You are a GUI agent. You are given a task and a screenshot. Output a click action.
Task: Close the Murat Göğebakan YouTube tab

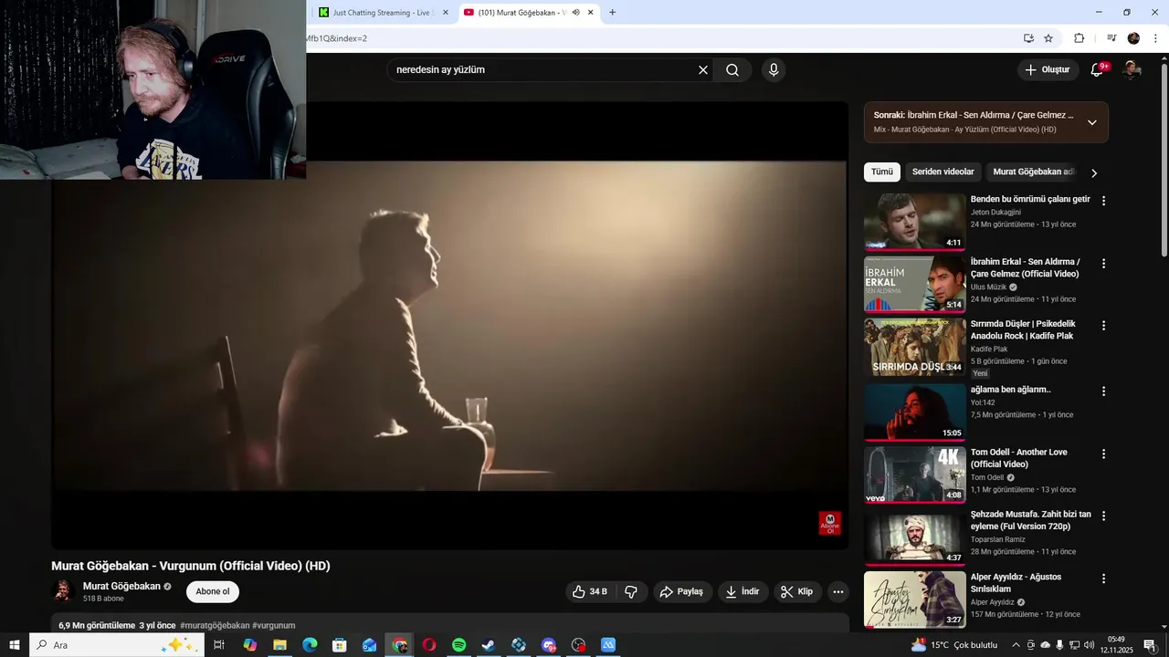click(x=591, y=12)
